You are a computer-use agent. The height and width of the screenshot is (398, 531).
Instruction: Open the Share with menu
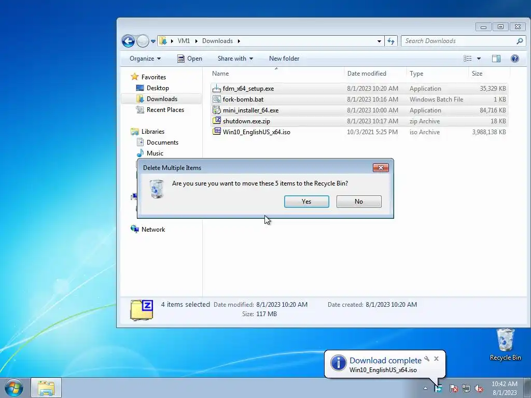click(235, 59)
